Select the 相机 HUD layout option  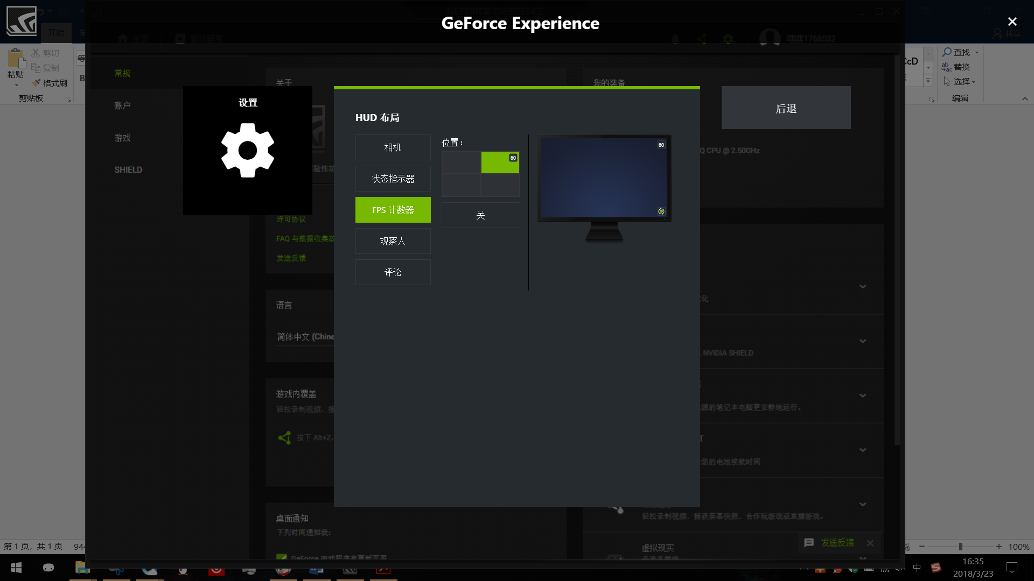click(393, 147)
